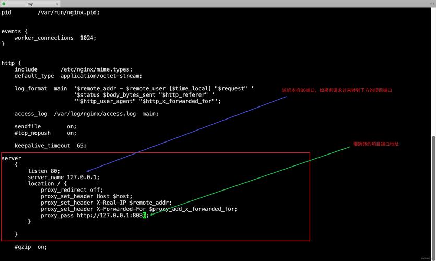Click the "proxy_redirect off;" line
The image size is (436, 261).
coord(72,190)
